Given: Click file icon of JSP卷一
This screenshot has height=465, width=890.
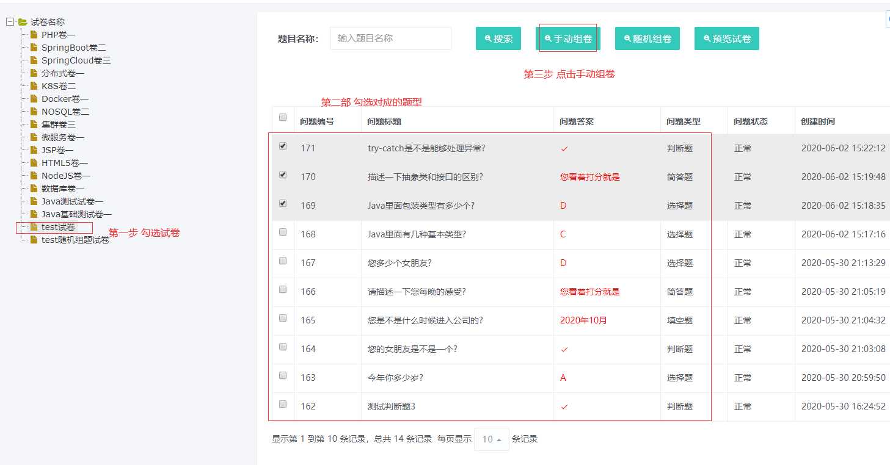Looking at the screenshot, I should pyautogui.click(x=34, y=150).
